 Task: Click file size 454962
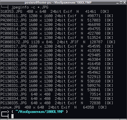[94, 72]
